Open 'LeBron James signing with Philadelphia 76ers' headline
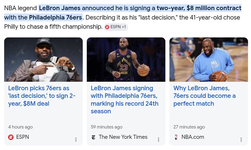 124,99
